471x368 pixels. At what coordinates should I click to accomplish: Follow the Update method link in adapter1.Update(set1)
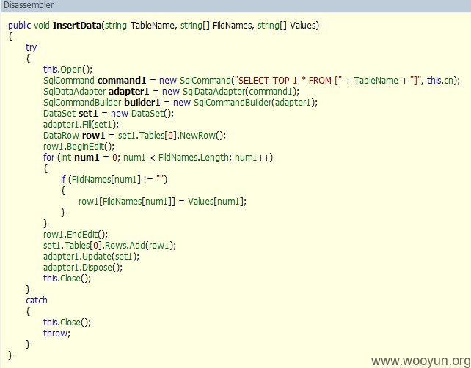pyautogui.click(x=97, y=257)
